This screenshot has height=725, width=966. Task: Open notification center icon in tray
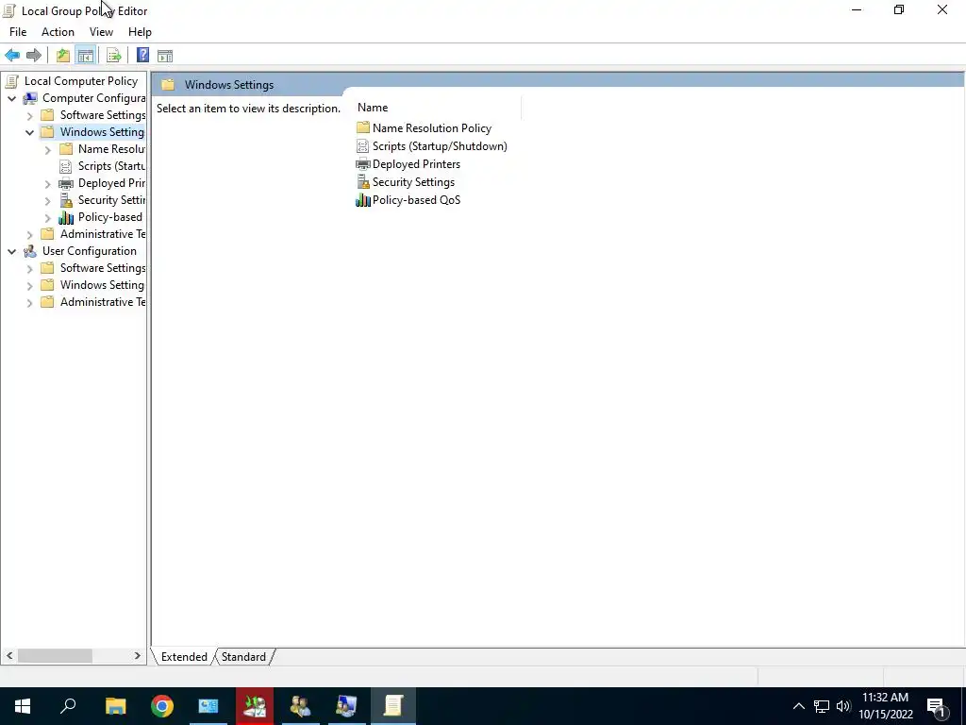[937, 706]
